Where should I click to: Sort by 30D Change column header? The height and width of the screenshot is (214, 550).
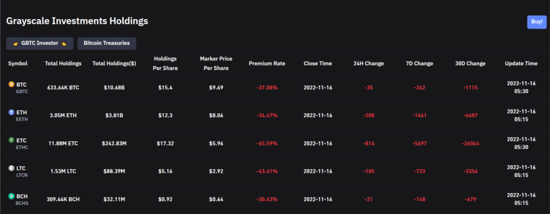471,64
